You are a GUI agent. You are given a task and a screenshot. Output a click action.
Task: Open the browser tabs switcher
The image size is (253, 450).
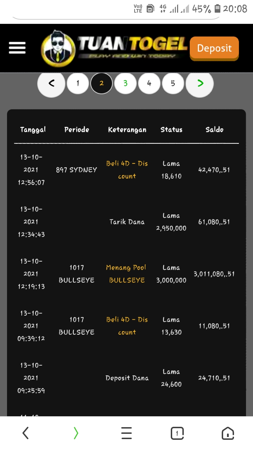coord(177,433)
